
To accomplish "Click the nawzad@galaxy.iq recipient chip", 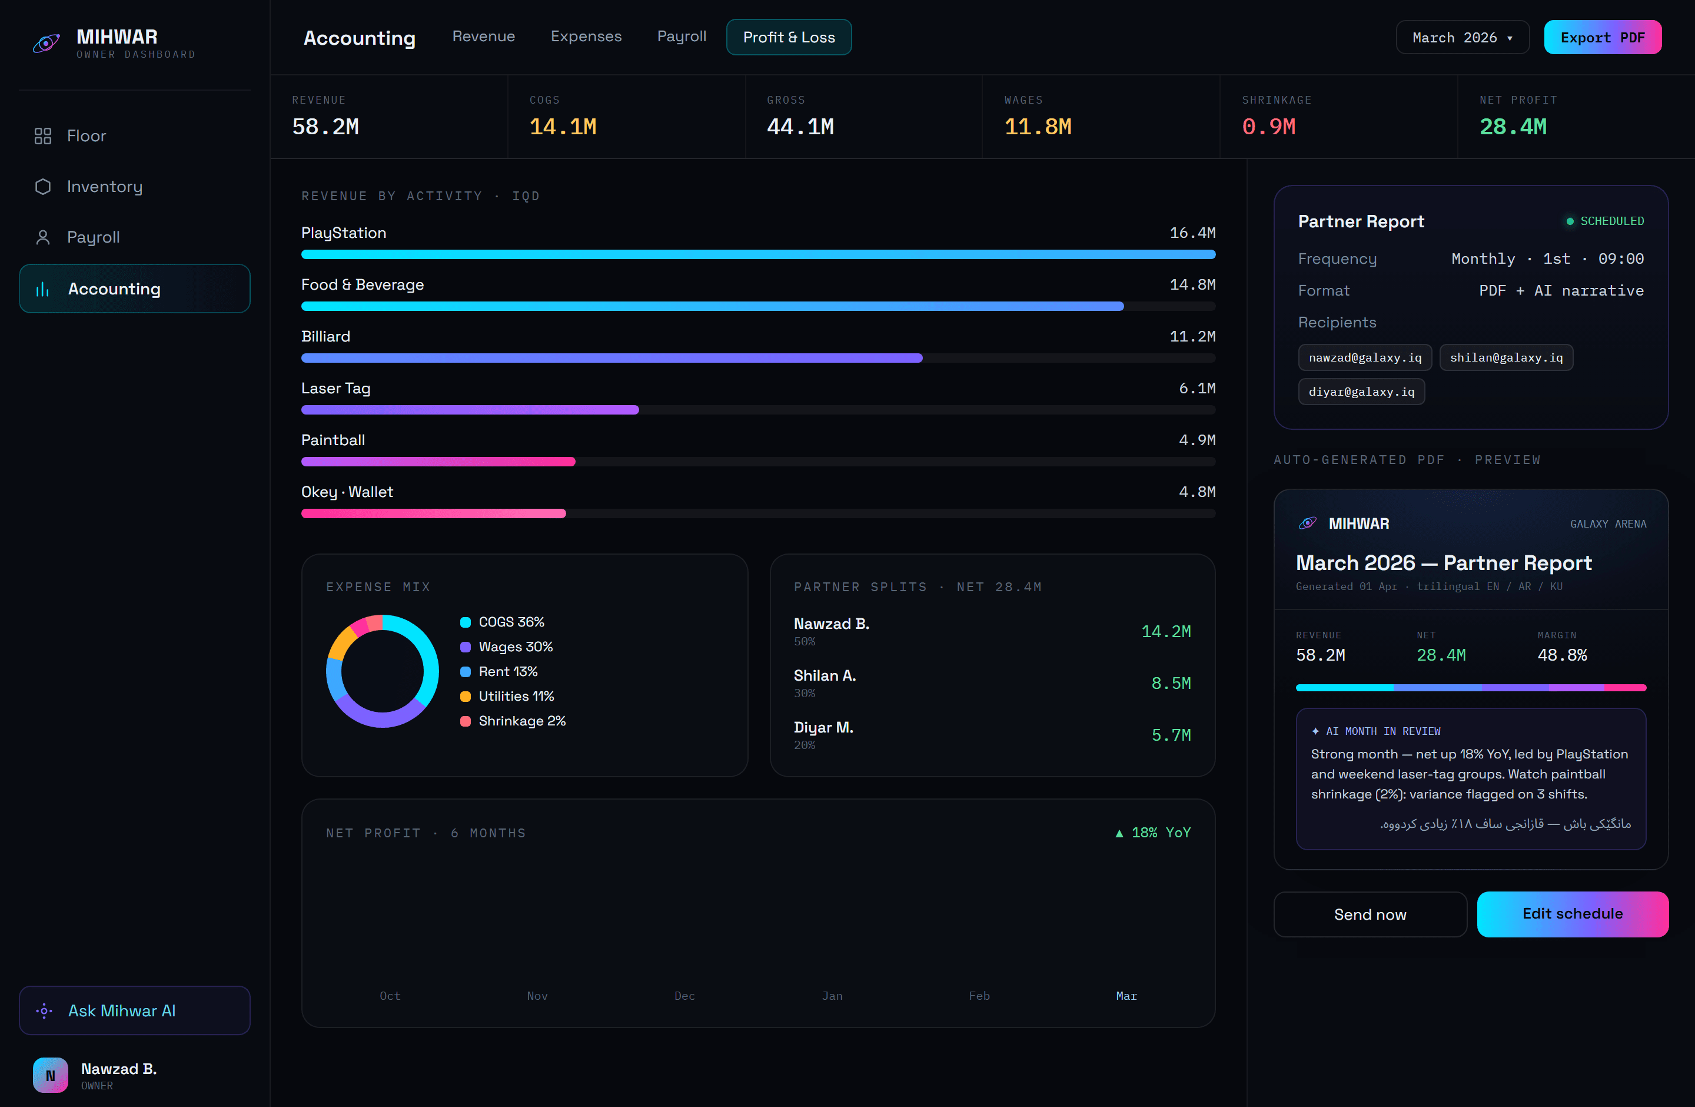I will (x=1365, y=357).
